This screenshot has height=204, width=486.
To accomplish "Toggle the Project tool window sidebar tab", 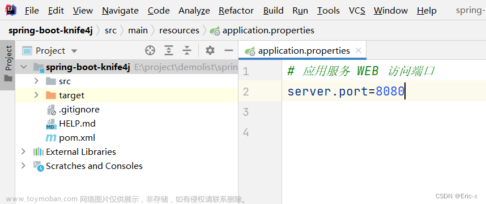I will [8, 64].
